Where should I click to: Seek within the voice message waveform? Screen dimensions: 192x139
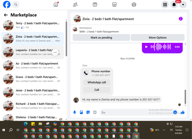161,47
